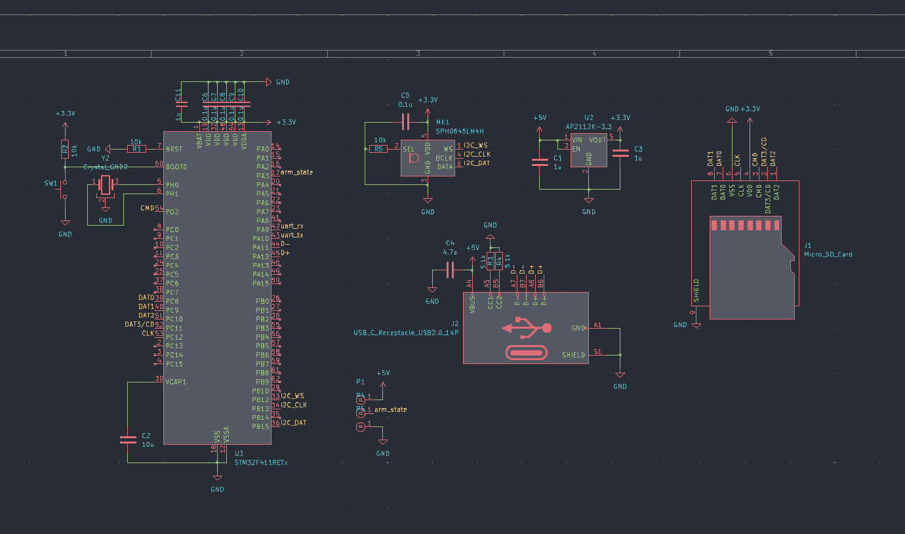Click the arm_state label beside connector P5
The width and height of the screenshot is (905, 534).
(x=390, y=409)
